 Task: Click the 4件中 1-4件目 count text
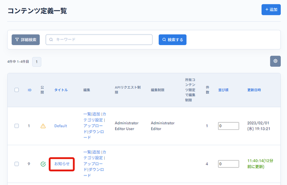pos(18,62)
